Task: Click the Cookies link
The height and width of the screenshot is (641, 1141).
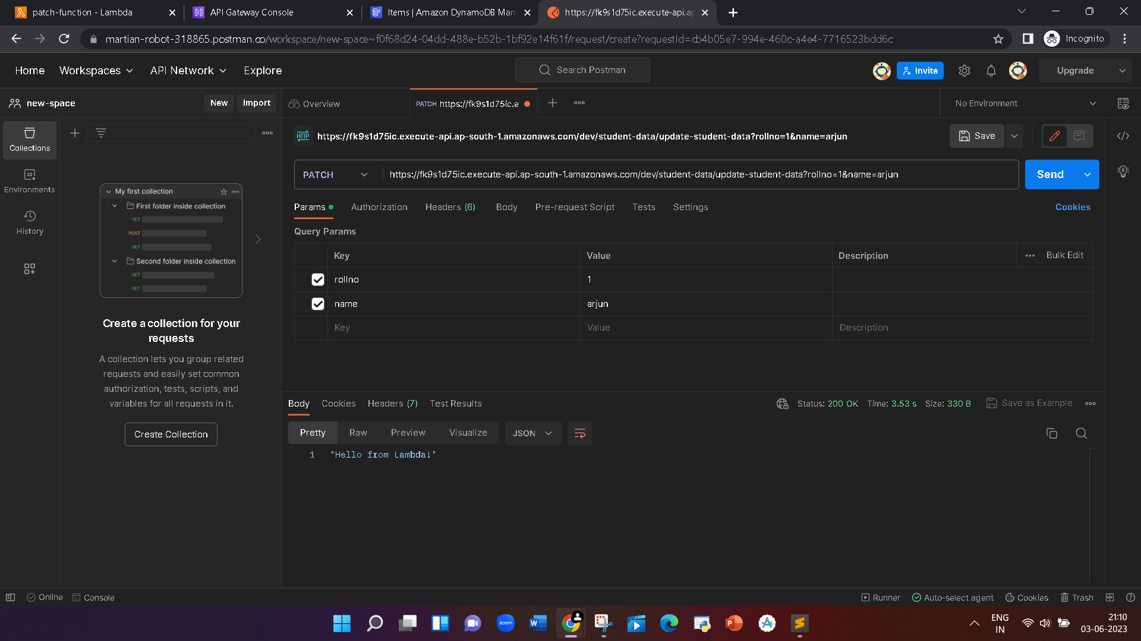Action: 1072,207
